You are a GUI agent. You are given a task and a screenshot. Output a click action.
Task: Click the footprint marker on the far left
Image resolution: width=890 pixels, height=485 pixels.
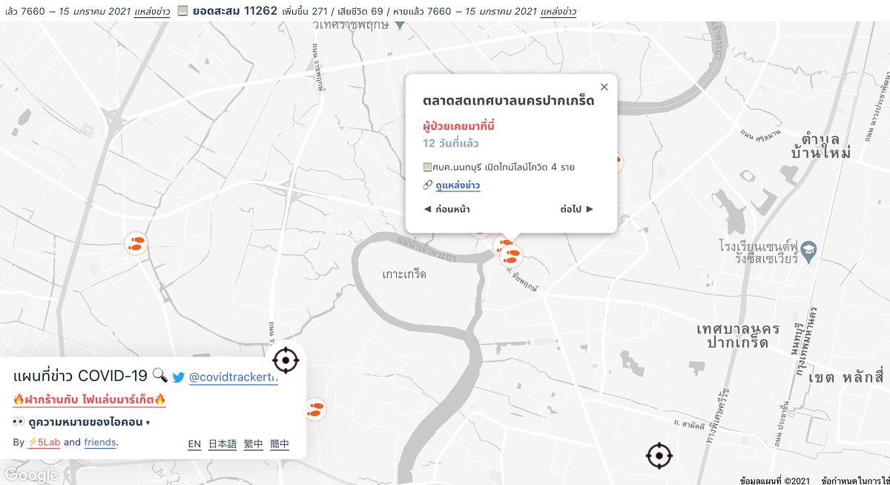(136, 243)
